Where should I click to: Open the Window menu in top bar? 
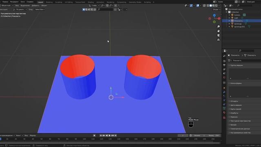(23, 2)
